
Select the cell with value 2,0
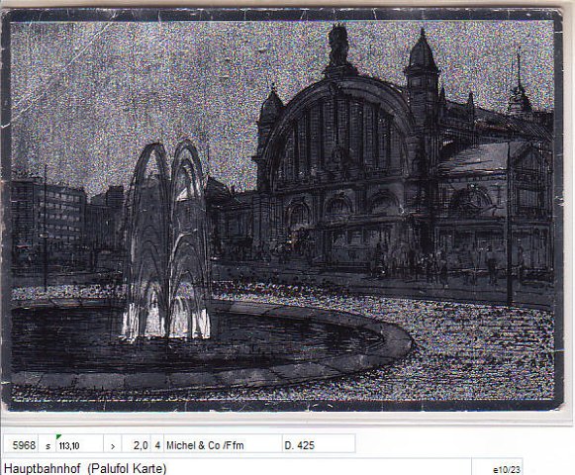(x=137, y=445)
